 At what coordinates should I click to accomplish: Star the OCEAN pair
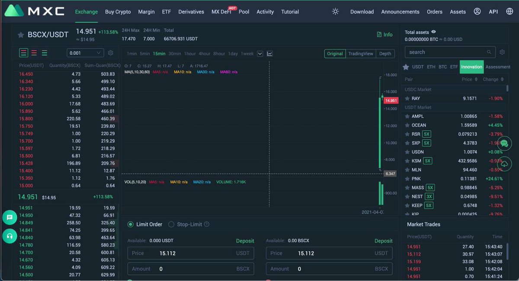point(407,125)
